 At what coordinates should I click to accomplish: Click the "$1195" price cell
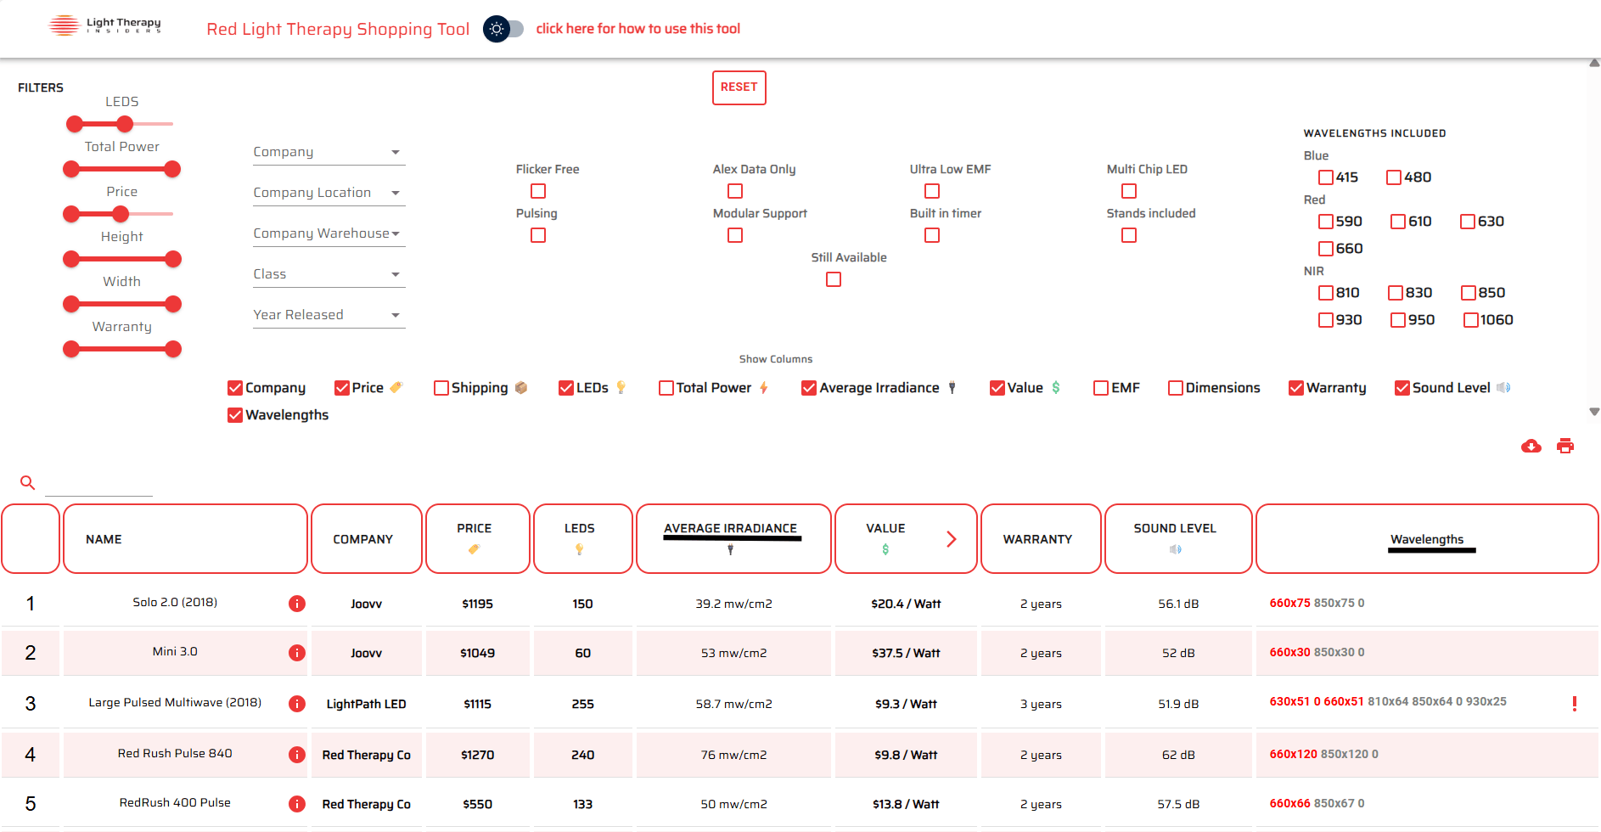[478, 604]
